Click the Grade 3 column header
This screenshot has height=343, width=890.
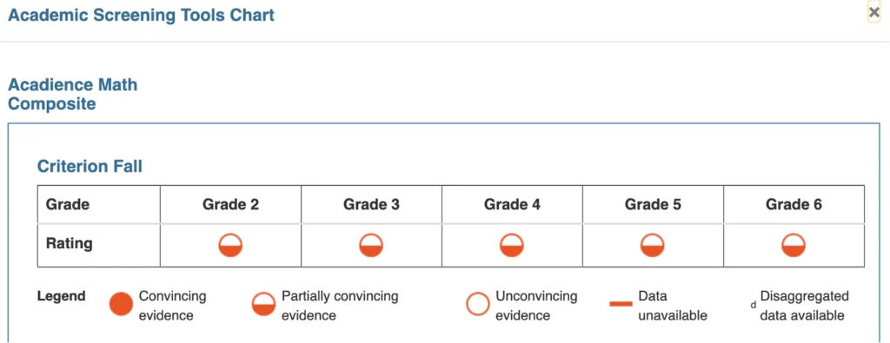pyautogui.click(x=371, y=204)
